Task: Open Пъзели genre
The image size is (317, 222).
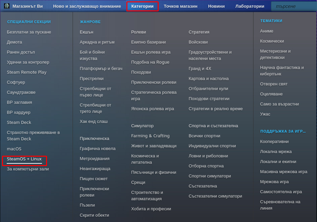Action: click(x=87, y=205)
